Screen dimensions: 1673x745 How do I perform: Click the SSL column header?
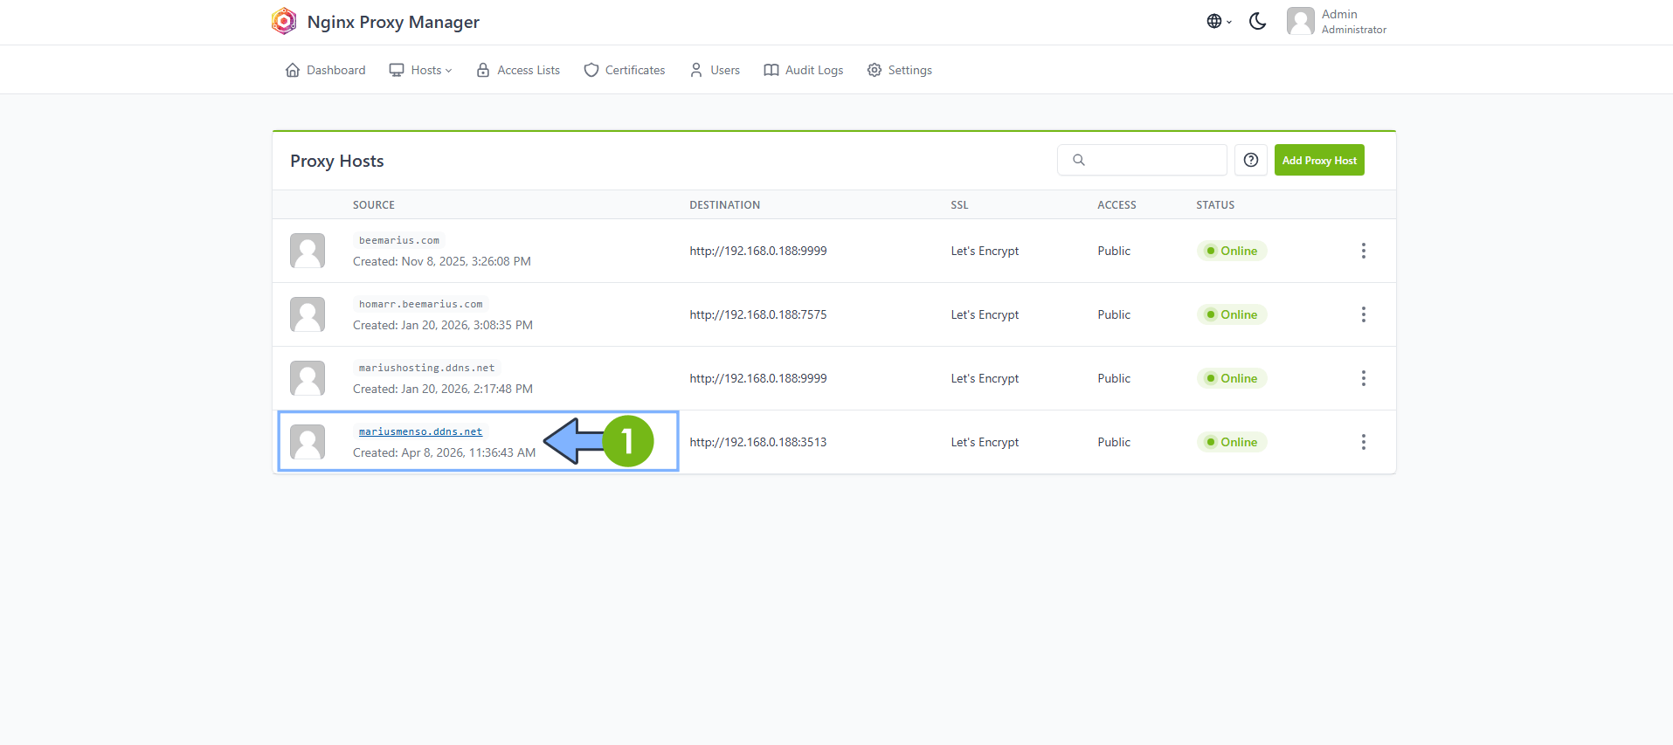tap(959, 205)
